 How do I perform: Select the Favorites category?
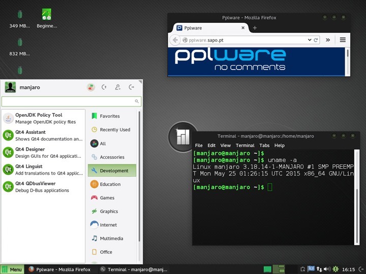[x=112, y=116]
